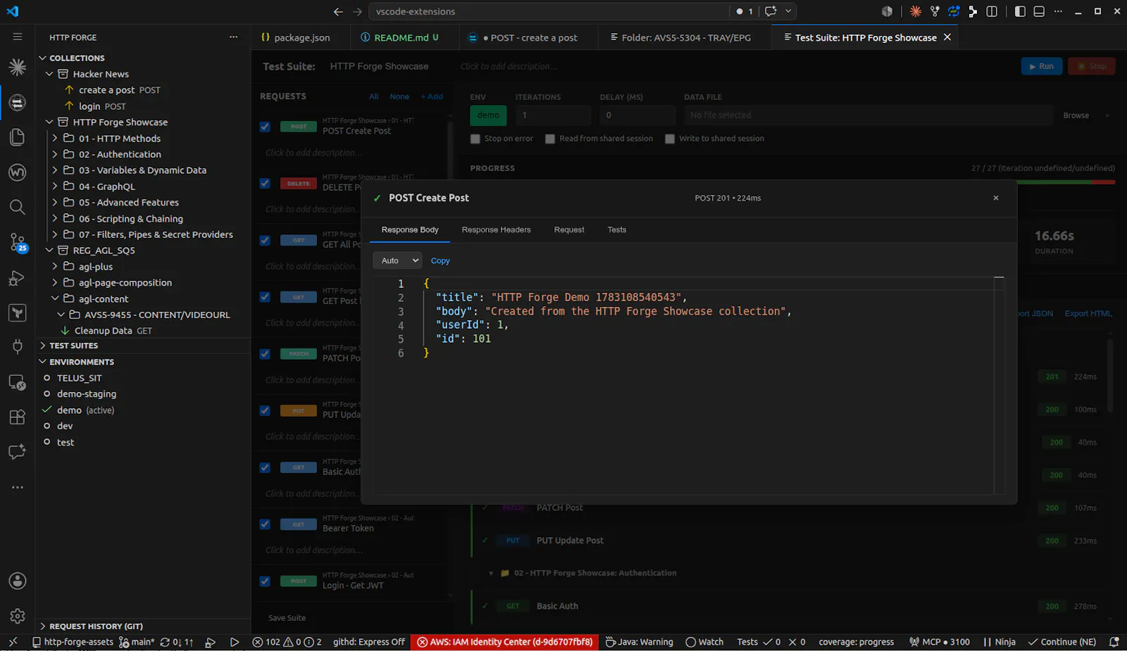
Task: Open the Extensions view icon
Action: pos(18,417)
